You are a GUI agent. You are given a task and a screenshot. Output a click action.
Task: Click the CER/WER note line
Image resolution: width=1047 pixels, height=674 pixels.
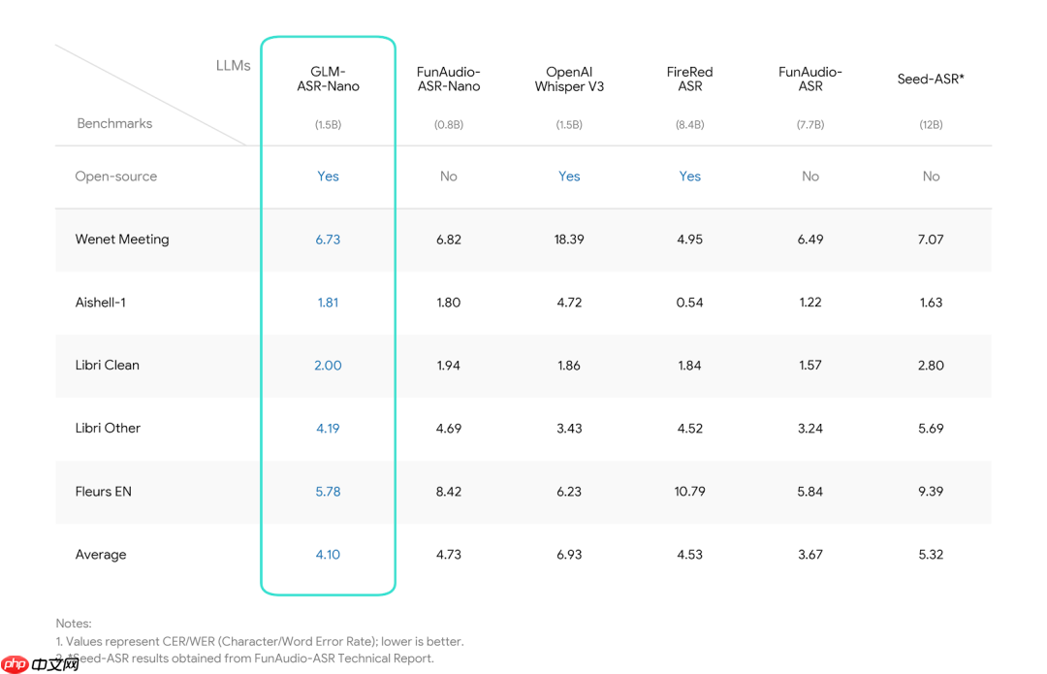(x=260, y=641)
